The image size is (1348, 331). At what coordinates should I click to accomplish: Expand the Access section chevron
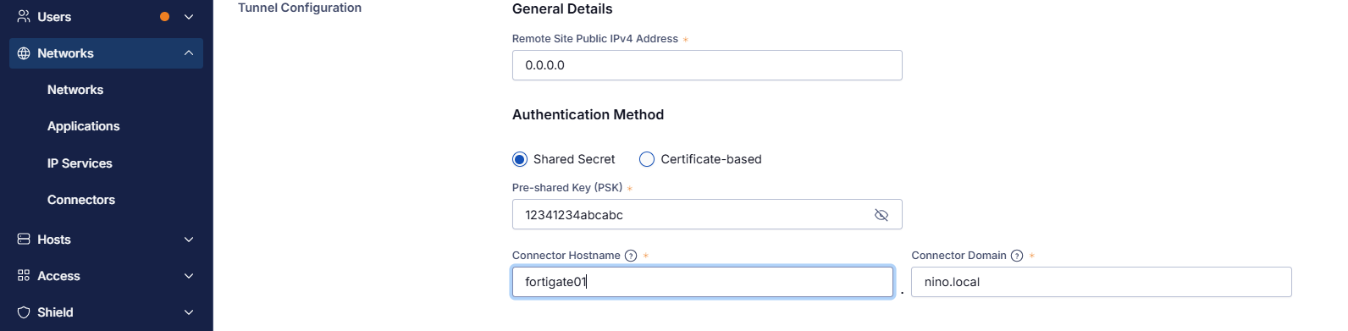(x=189, y=276)
